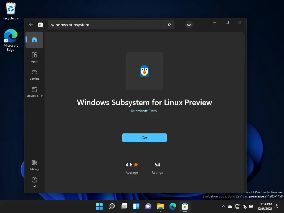The height and width of the screenshot is (213, 284).
Task: Open the Movies & TV section
Action: coord(34,92)
